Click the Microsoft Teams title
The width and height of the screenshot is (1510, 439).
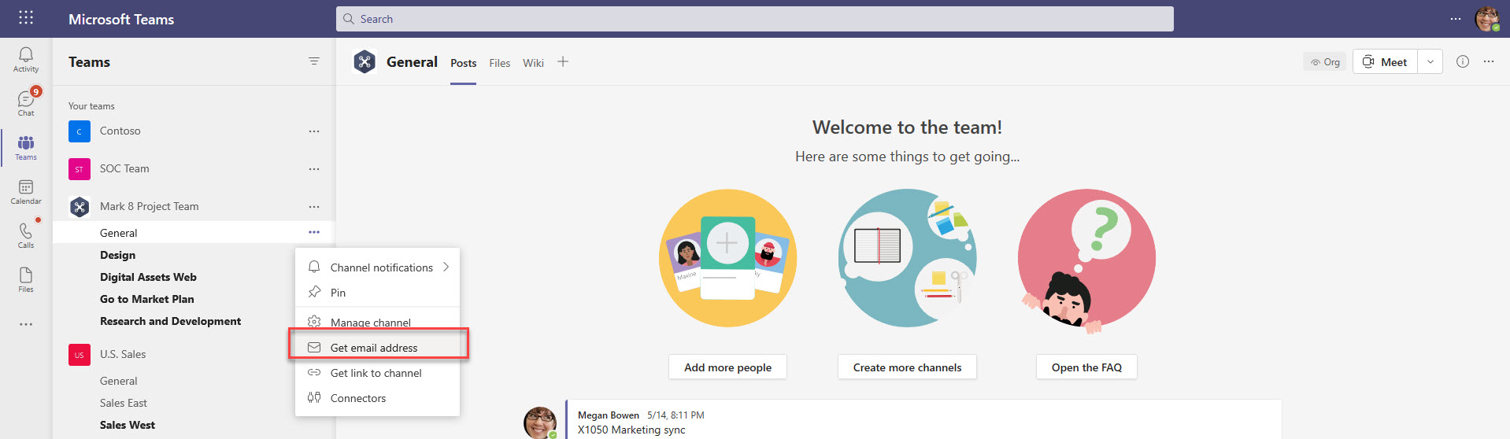(x=121, y=19)
